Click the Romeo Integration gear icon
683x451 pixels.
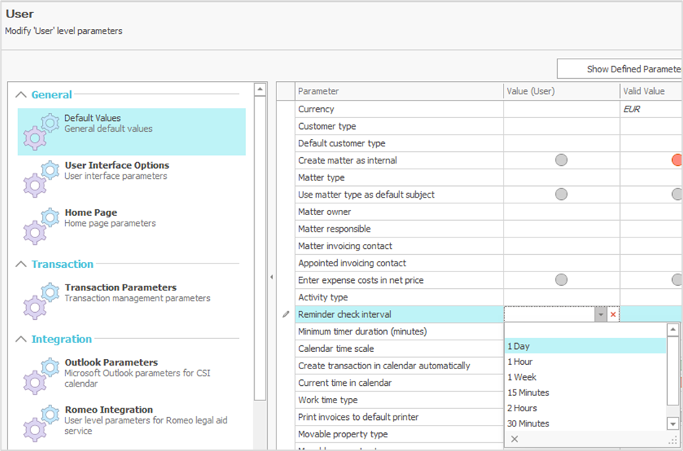(41, 421)
